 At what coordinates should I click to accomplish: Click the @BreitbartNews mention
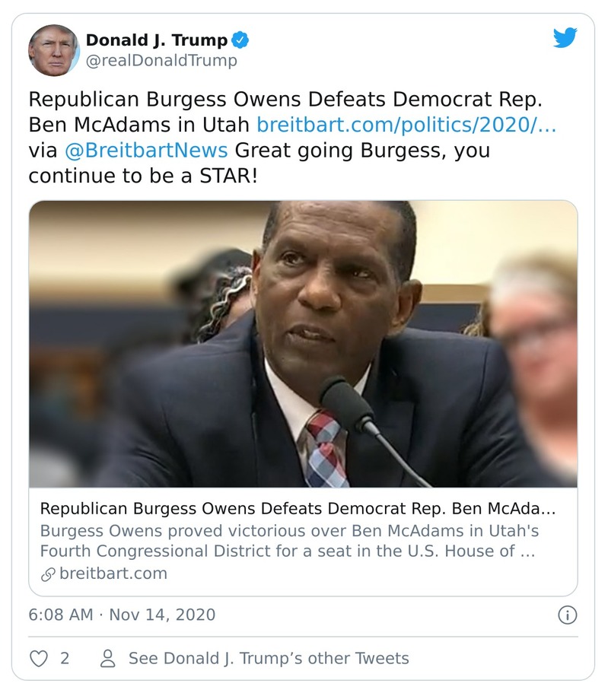pyautogui.click(x=147, y=151)
